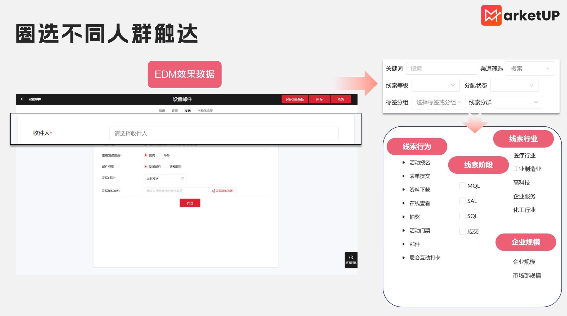Open the 分配状态 dropdown
The image size is (567, 316).
[514, 85]
